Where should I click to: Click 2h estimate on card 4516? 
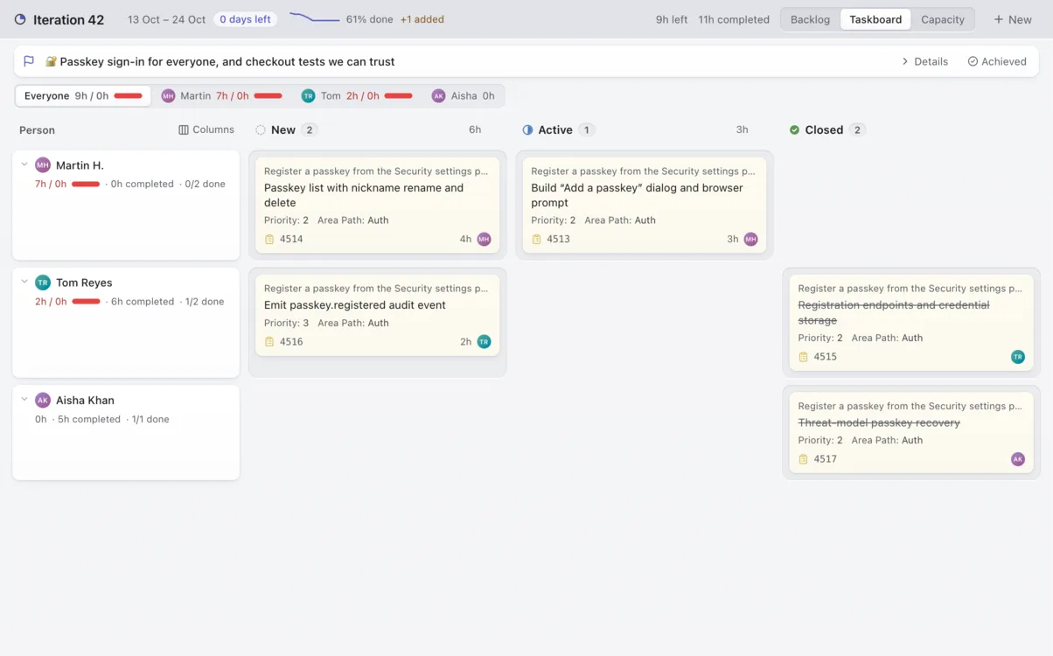click(x=465, y=342)
